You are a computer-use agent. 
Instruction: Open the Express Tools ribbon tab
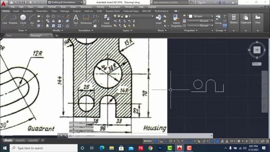pyautogui.click(x=113, y=11)
